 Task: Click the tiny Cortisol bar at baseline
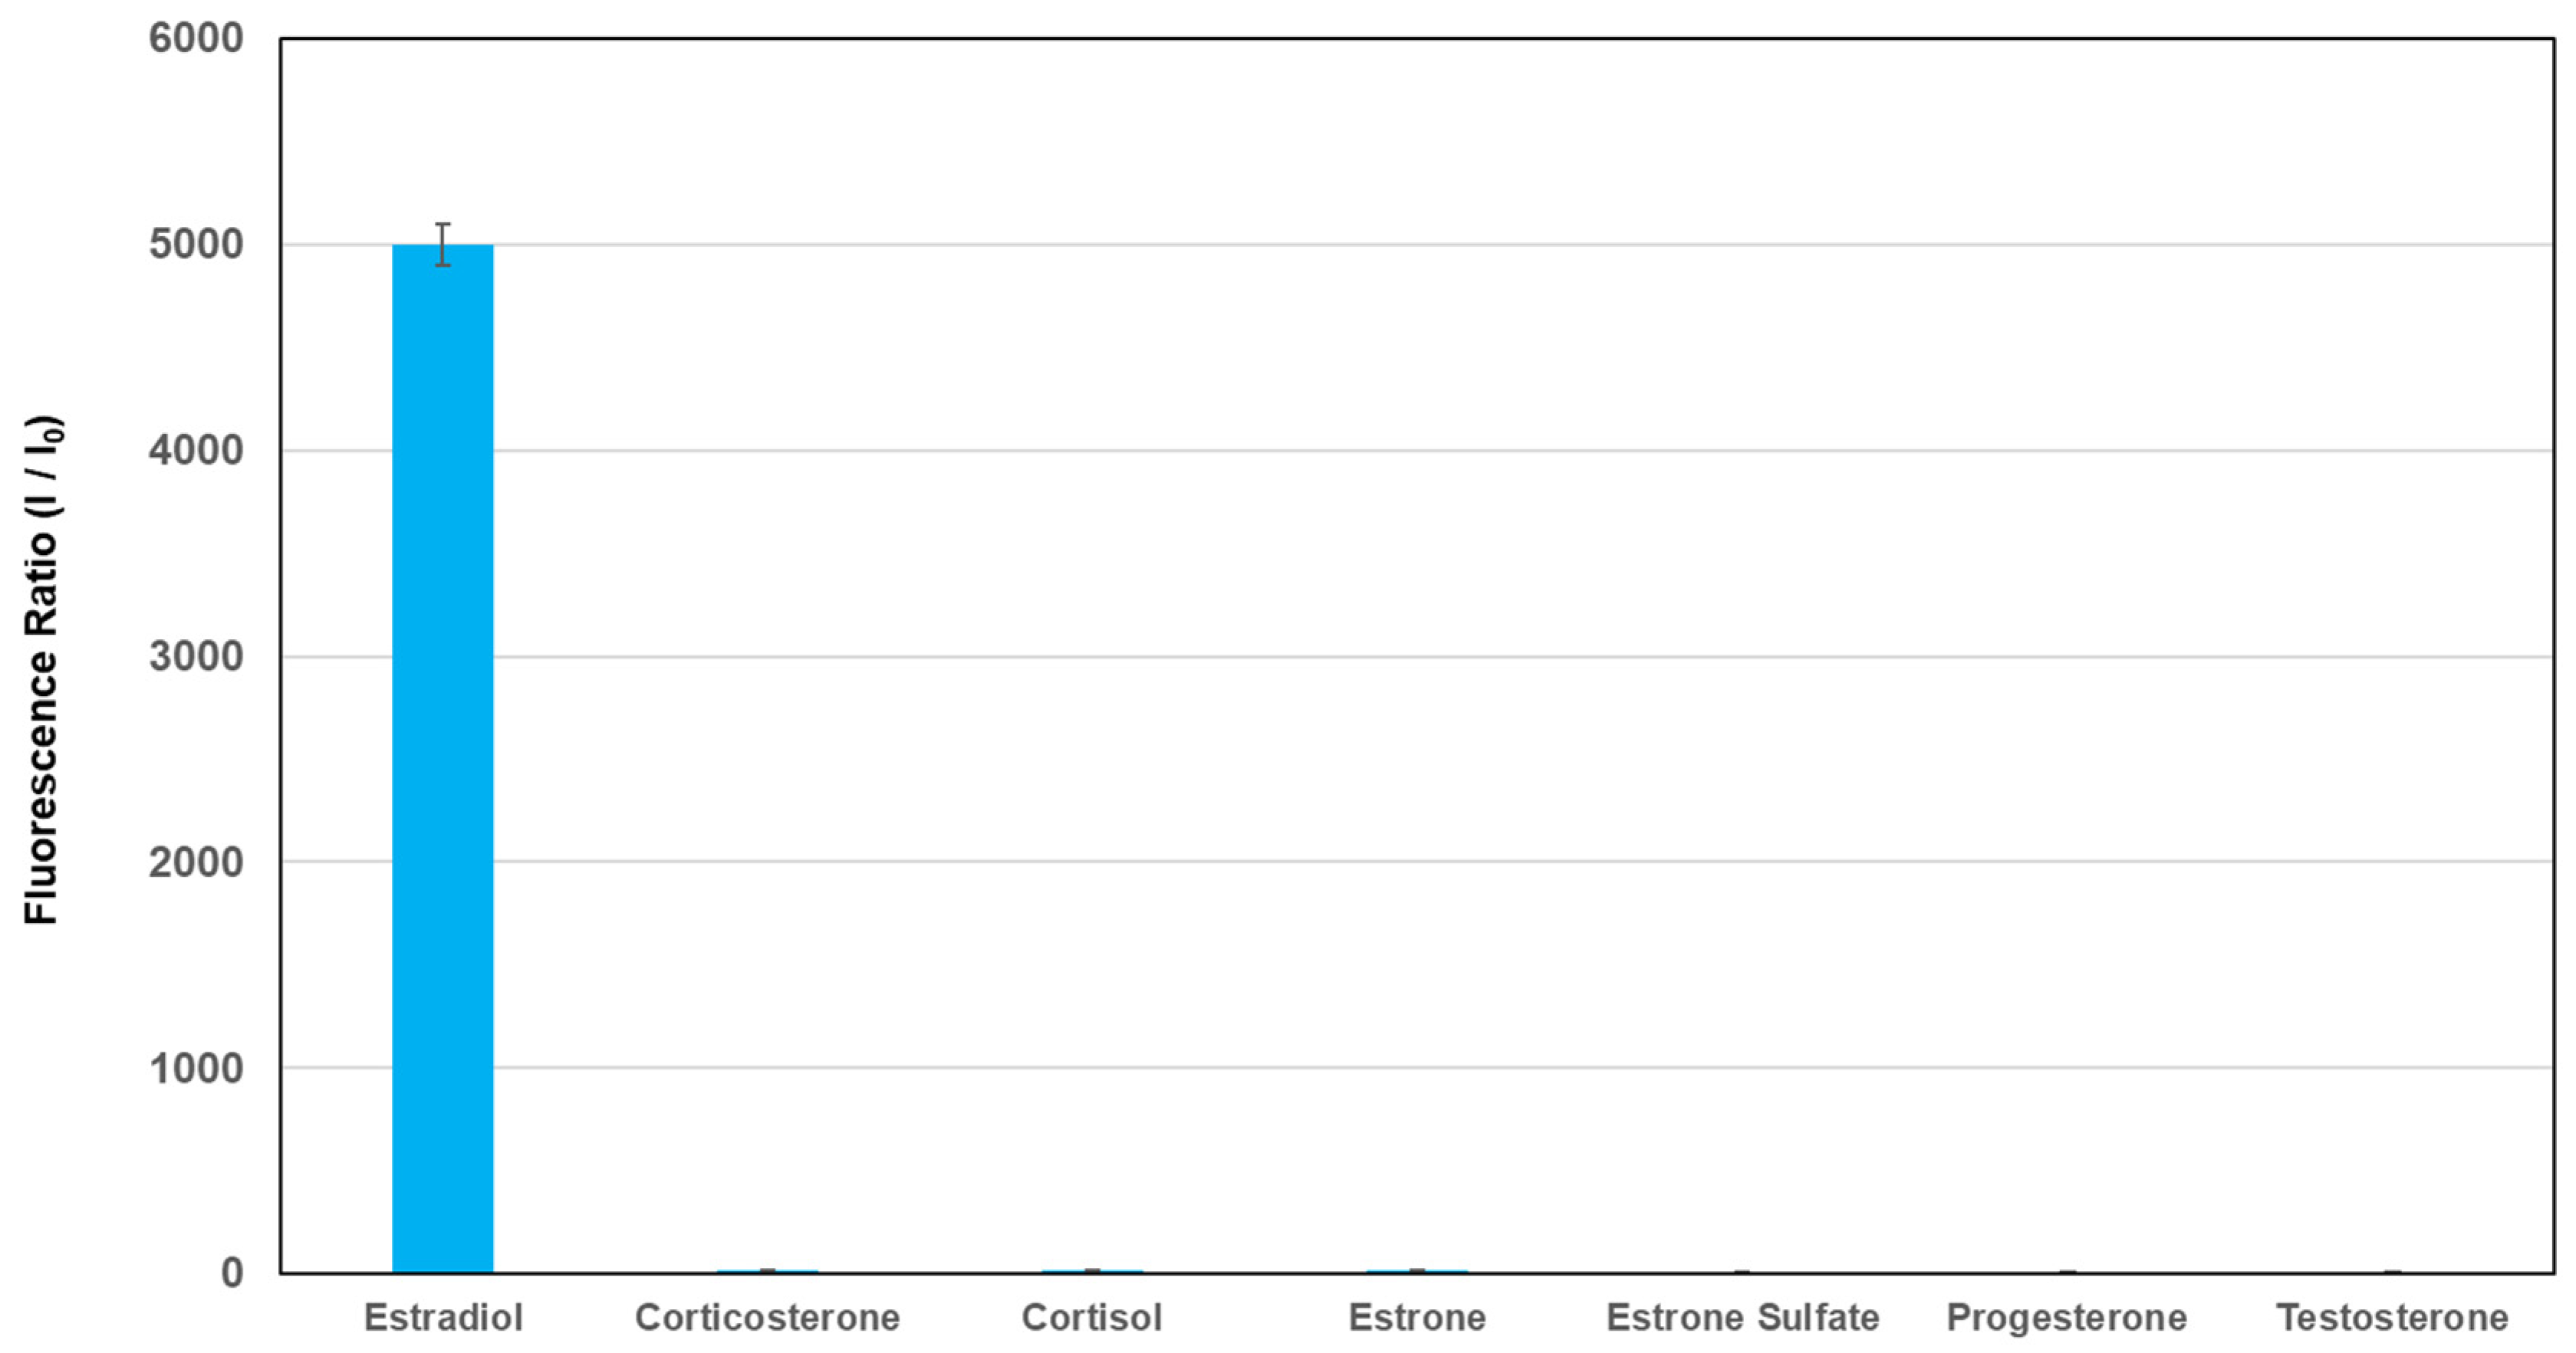pos(1092,1271)
